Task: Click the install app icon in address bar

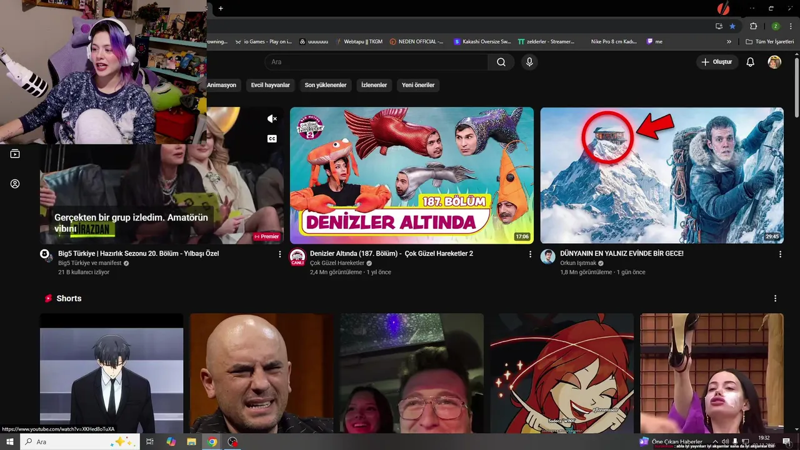Action: [x=719, y=26]
